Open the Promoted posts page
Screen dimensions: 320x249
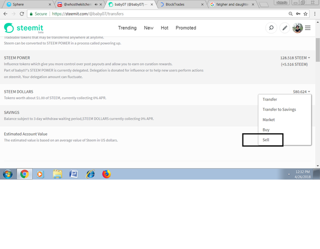pos(186,28)
